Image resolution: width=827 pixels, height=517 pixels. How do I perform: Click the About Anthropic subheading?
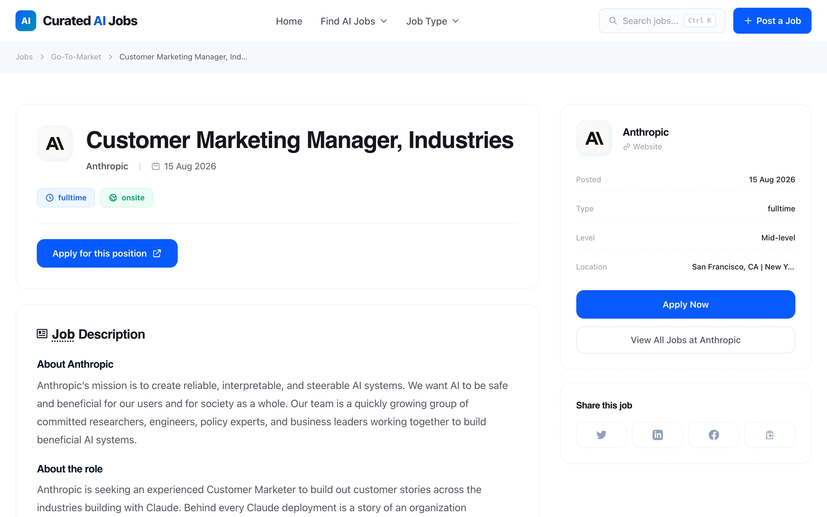(75, 364)
